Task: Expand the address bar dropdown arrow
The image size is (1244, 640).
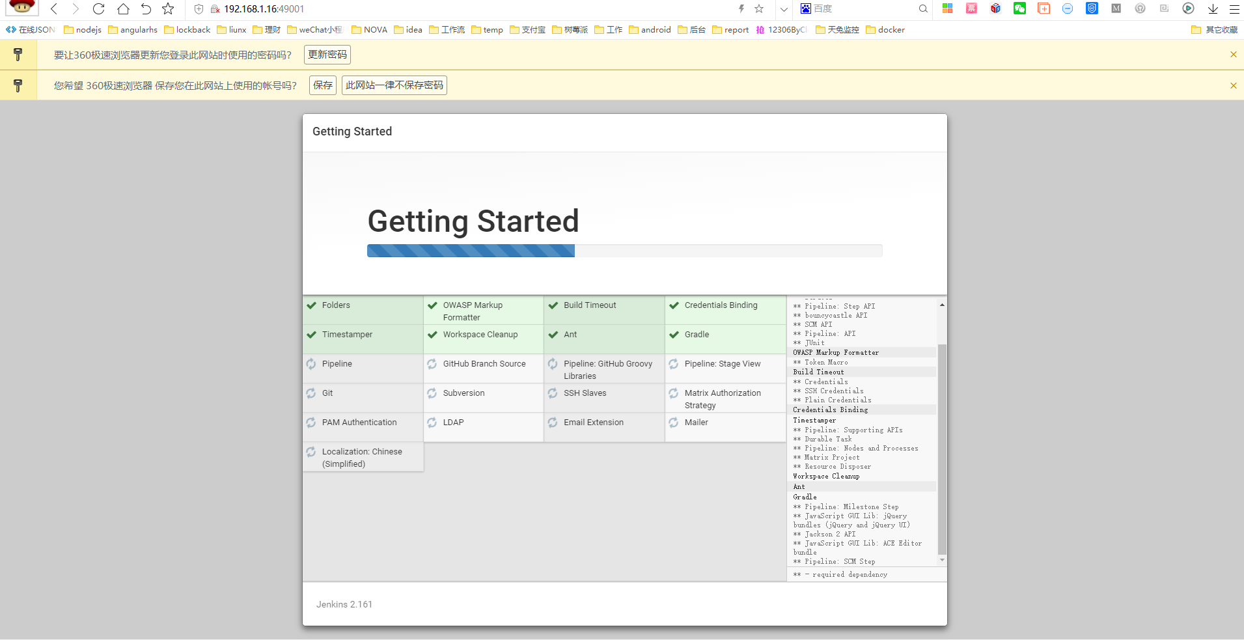Action: coord(784,9)
